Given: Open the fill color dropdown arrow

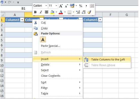Looking at the screenshot, I should (56, 12).
